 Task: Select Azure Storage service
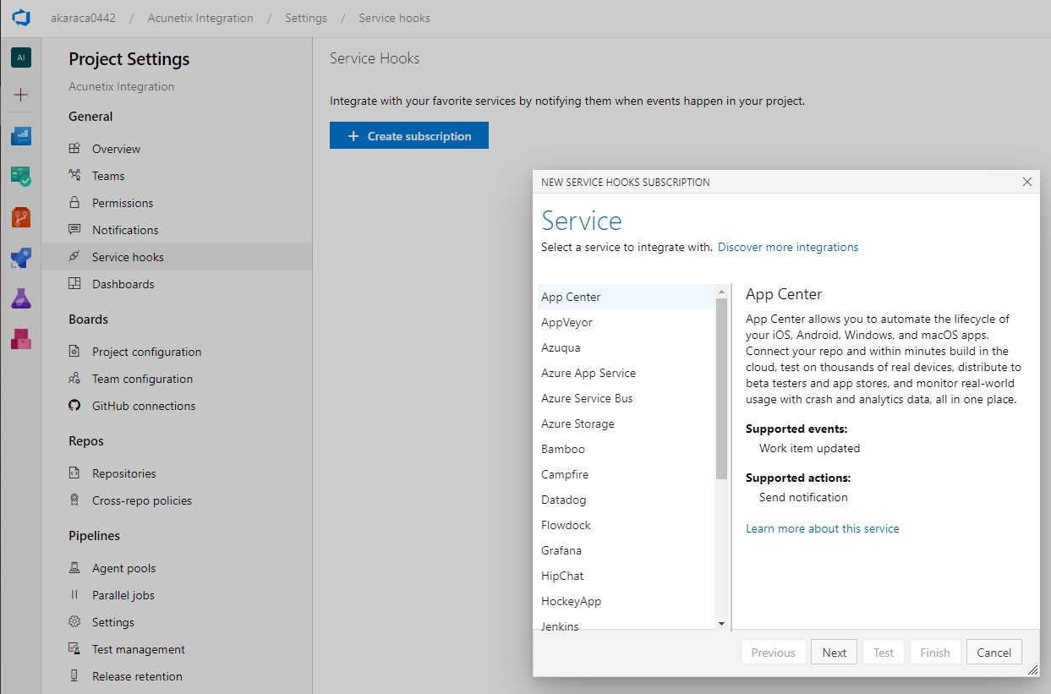627,424
